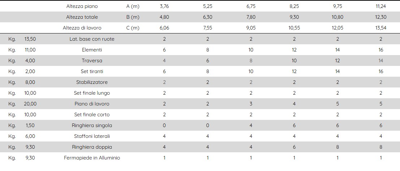This screenshot has height=171, width=400.
Task: Click the 3,76 platform height value
Action: (164, 6)
